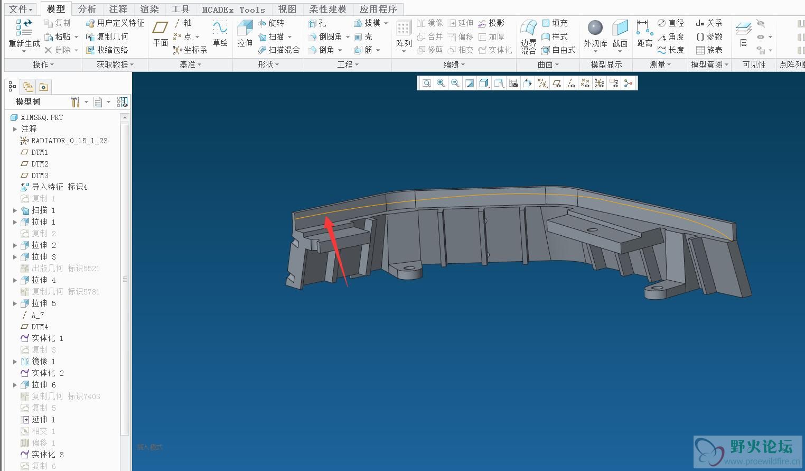Select RADIATOR_0_15_1_23 in the model tree
805x471 pixels.
[x=64, y=141]
